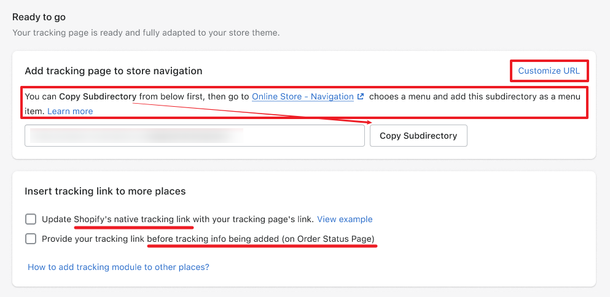
Task: Click "Add tracking page to store navigation" heading
Action: [x=113, y=71]
